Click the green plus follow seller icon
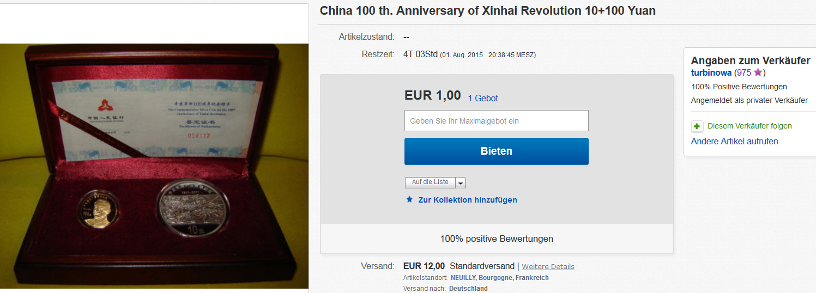The width and height of the screenshot is (816, 293). click(697, 126)
